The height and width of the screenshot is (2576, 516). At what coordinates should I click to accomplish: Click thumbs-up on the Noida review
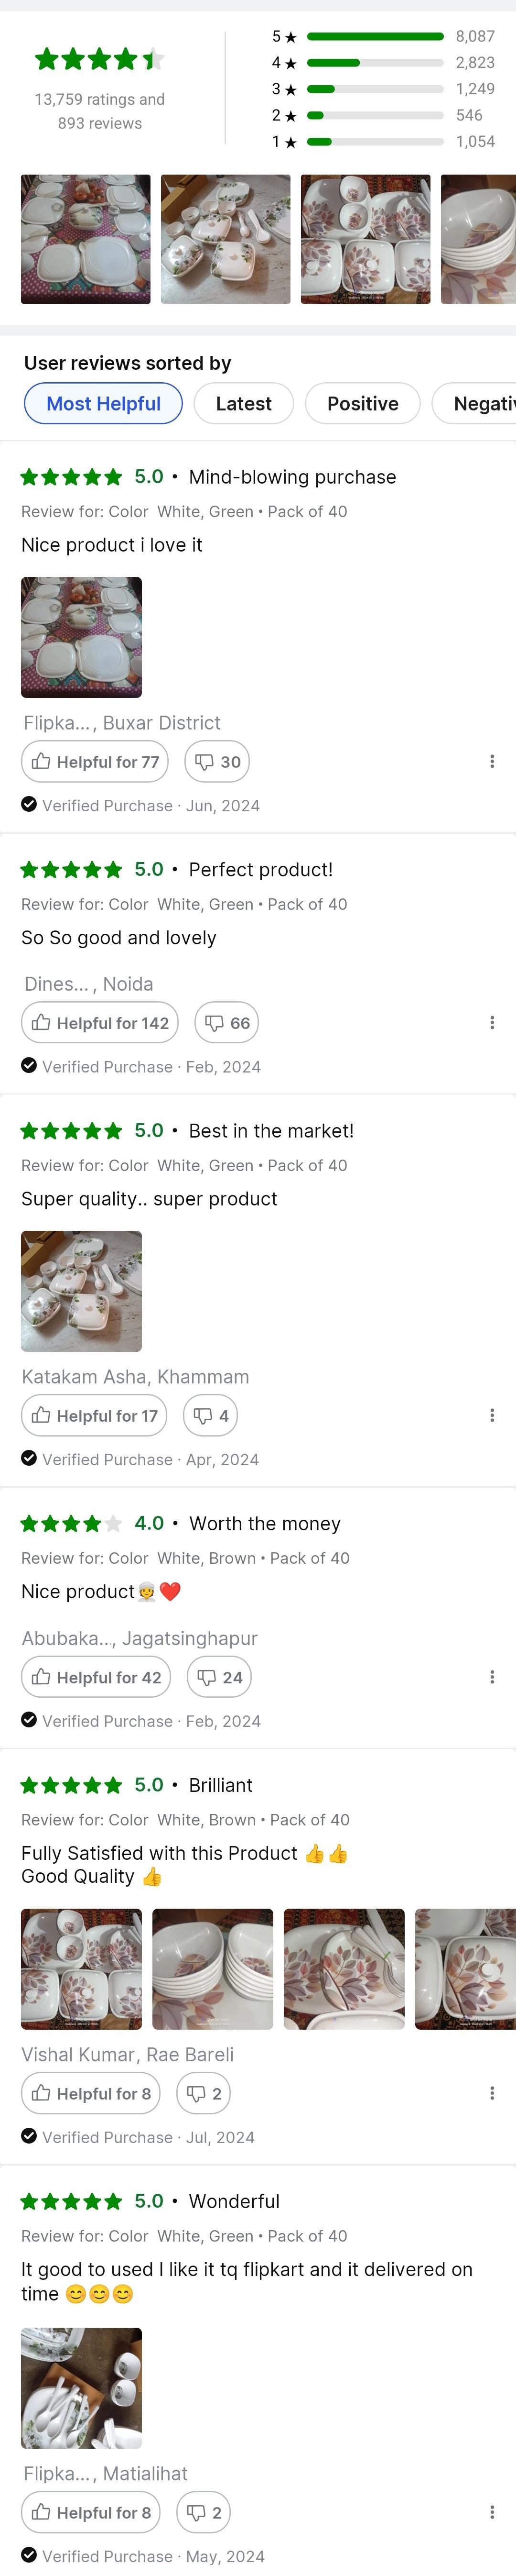click(100, 1023)
